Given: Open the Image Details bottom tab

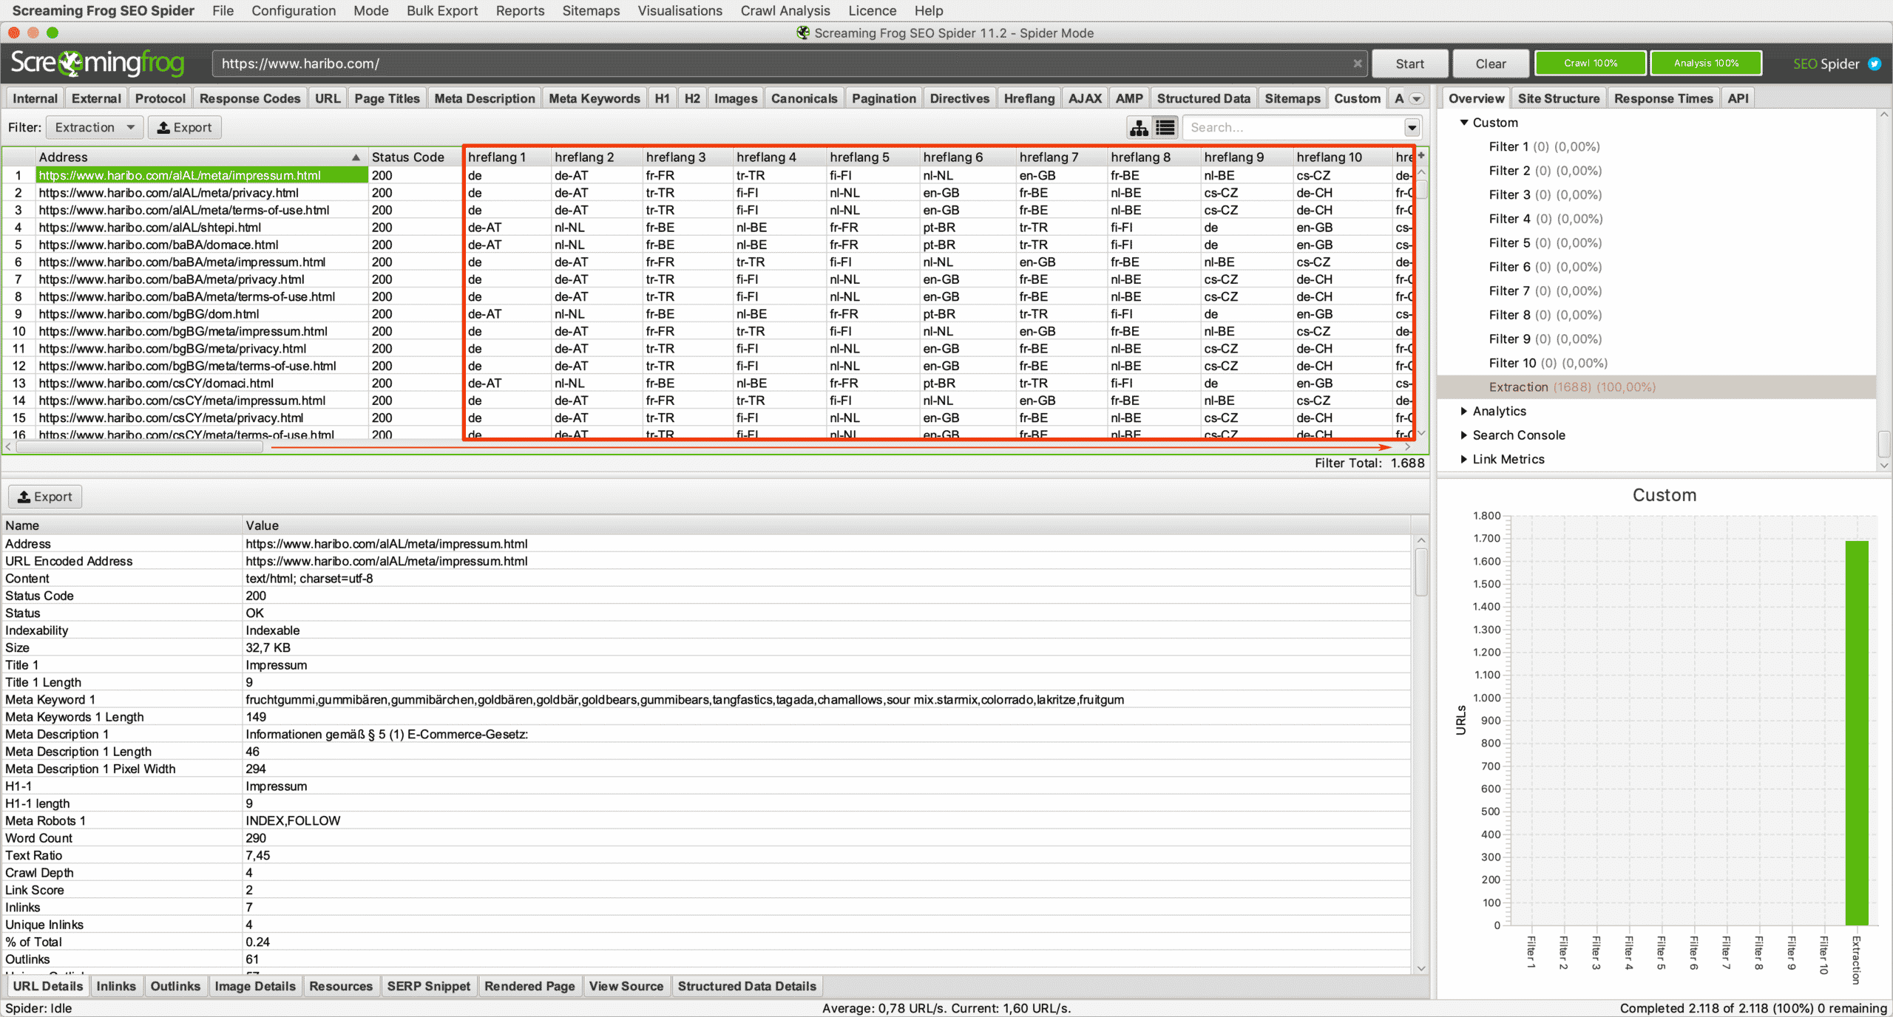Looking at the screenshot, I should pyautogui.click(x=254, y=986).
